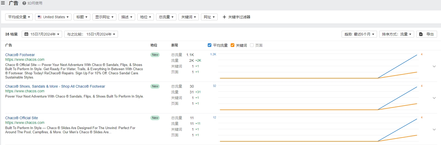Click the 如何使用 help question icon
This screenshot has width=441, height=145.
tap(24, 3)
